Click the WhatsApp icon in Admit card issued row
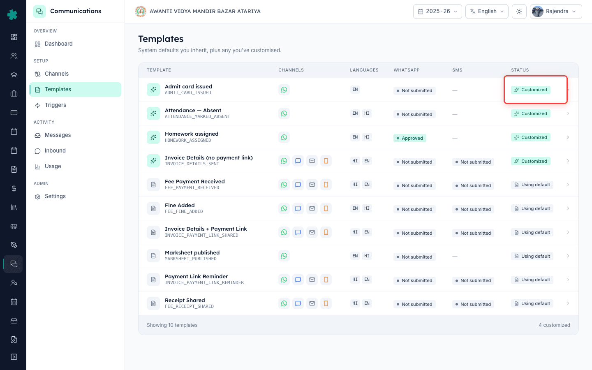The width and height of the screenshot is (592, 370). 284,90
